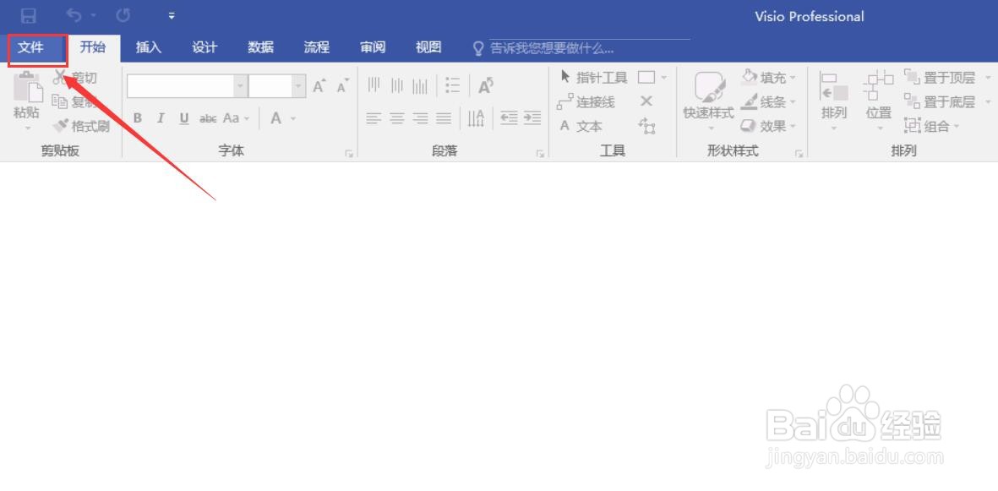Select the 指针工具 pointer tool

(593, 78)
